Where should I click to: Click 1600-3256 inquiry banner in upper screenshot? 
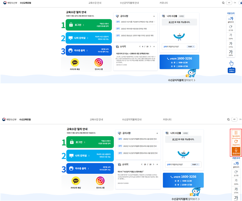click(179, 62)
